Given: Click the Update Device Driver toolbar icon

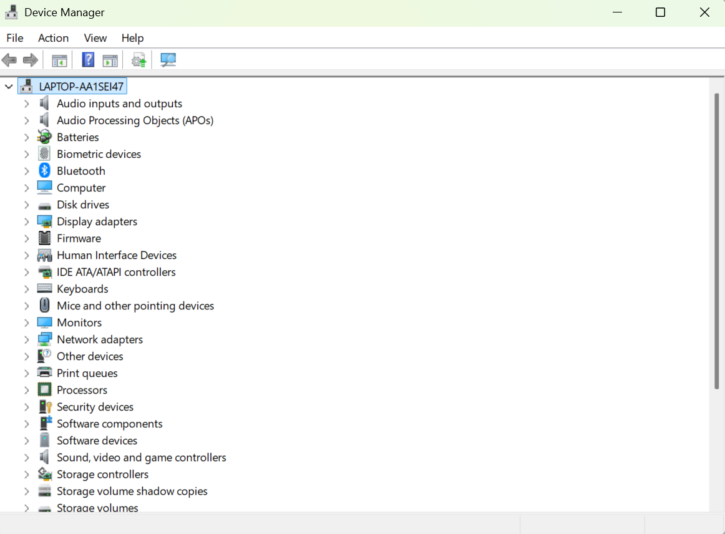Looking at the screenshot, I should pyautogui.click(x=139, y=60).
